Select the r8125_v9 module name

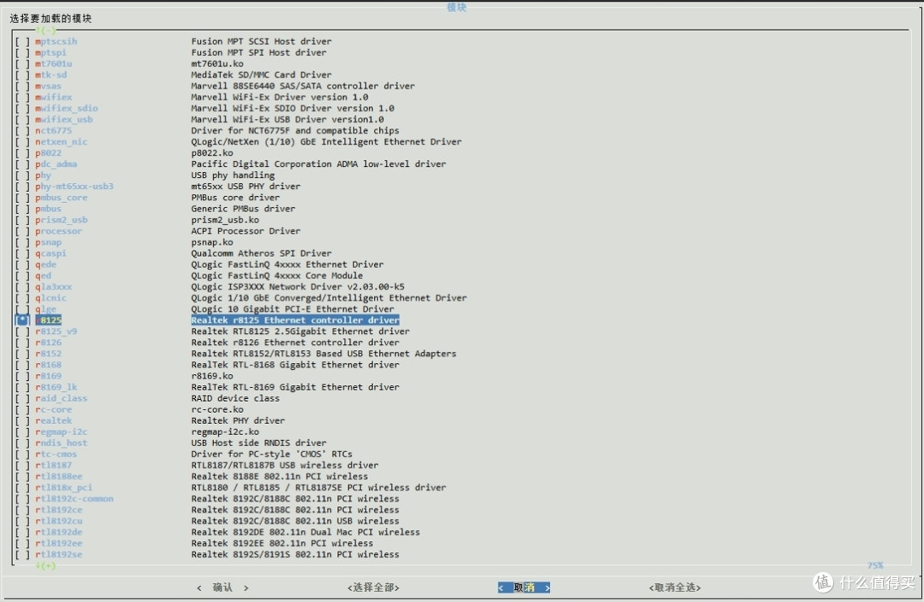coord(56,331)
